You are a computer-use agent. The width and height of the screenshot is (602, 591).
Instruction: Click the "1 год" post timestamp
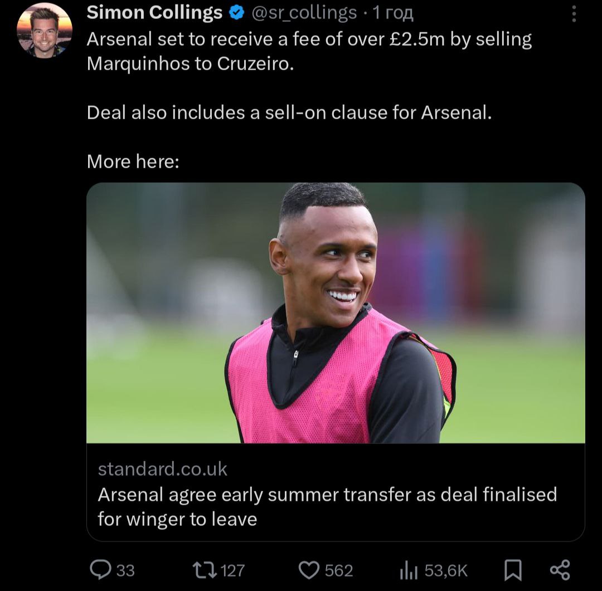[392, 13]
